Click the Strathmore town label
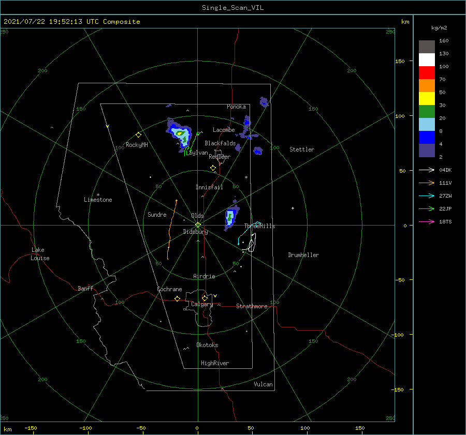 coord(252,306)
